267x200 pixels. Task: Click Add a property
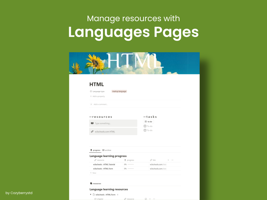[x=98, y=96]
